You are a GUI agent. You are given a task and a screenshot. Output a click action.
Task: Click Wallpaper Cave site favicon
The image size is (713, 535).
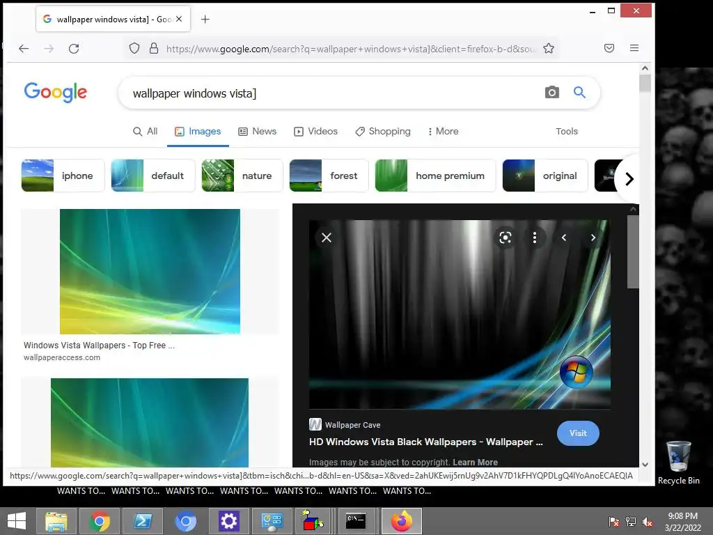[x=315, y=424]
